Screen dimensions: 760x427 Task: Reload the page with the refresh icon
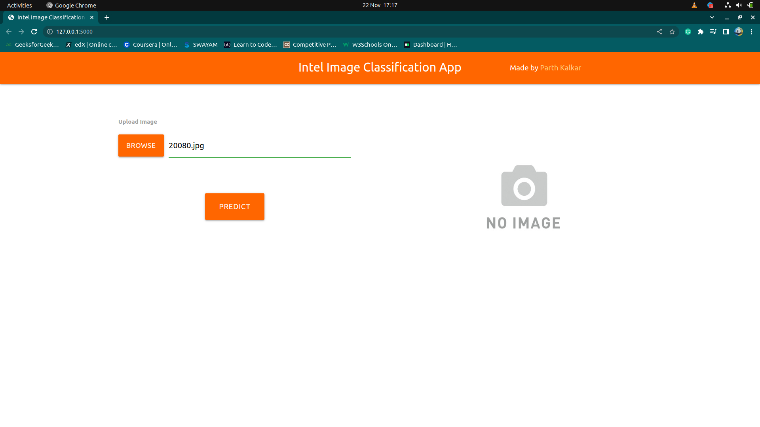[x=34, y=32]
